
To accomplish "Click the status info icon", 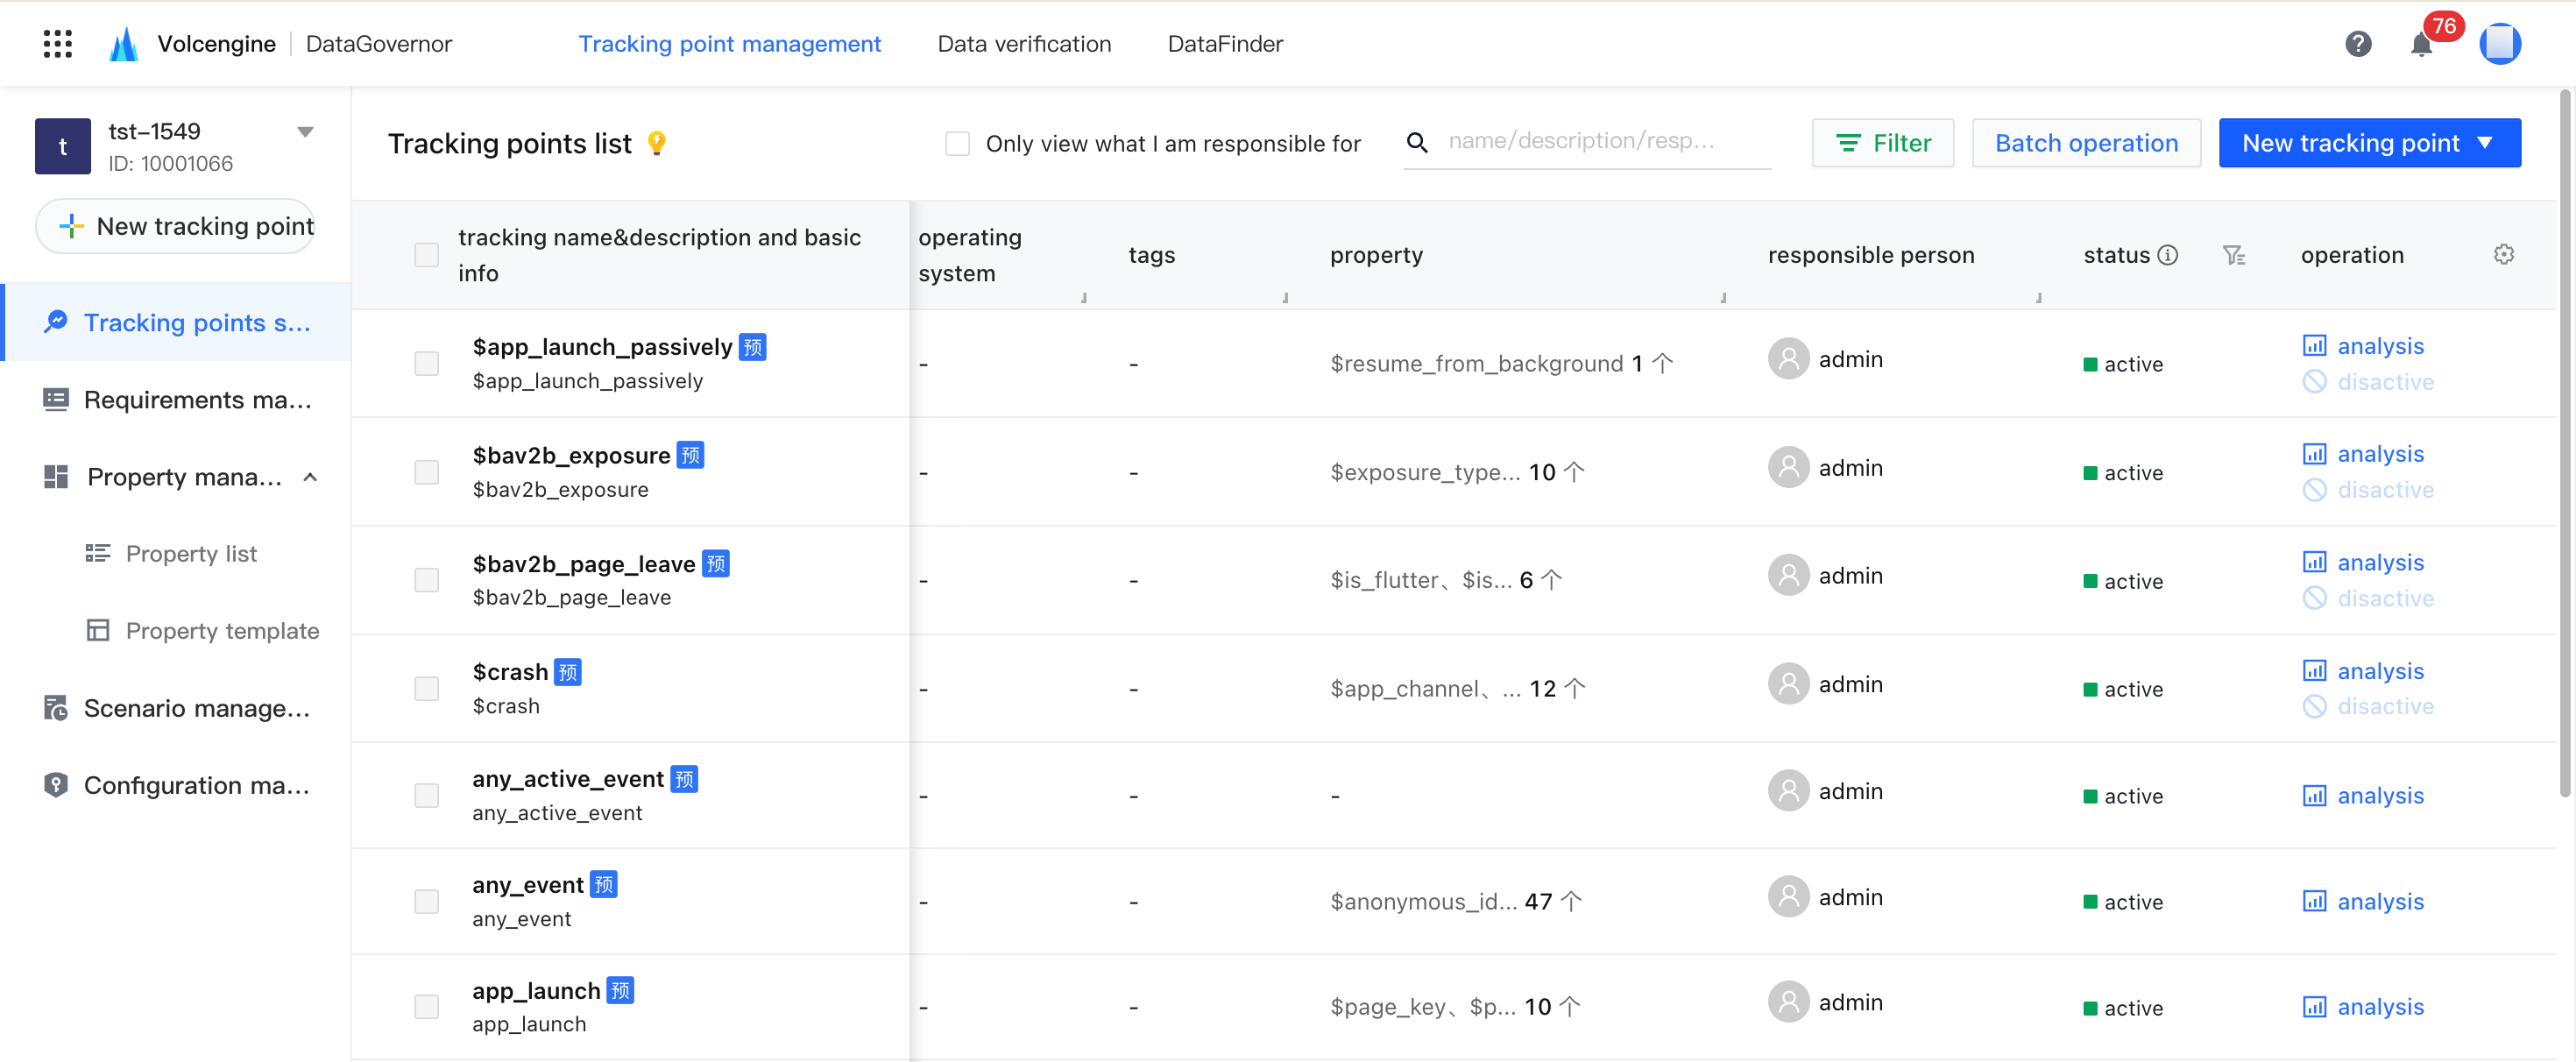I will (2168, 255).
